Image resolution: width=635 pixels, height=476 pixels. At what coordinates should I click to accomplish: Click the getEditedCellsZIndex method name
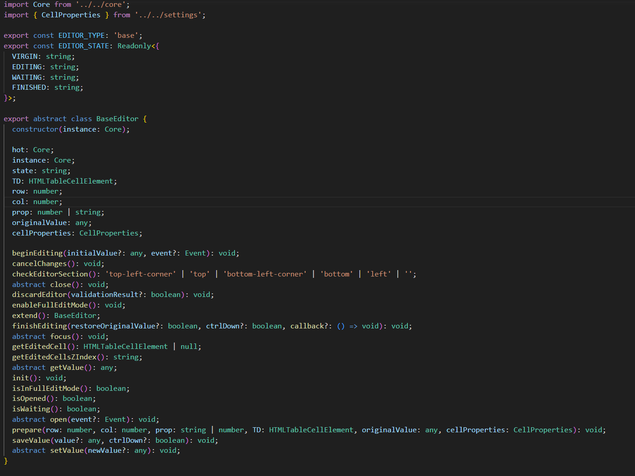point(54,357)
